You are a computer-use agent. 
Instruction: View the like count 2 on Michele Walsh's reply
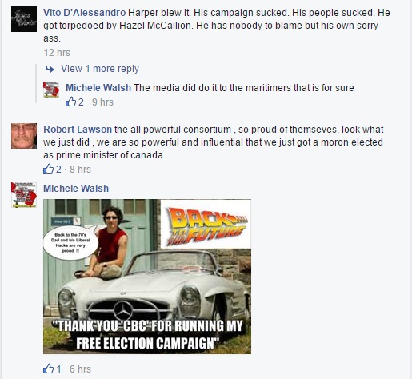pyautogui.click(x=81, y=102)
